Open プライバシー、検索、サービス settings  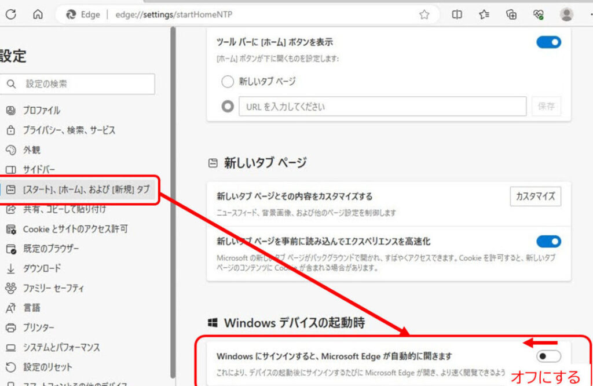click(x=69, y=130)
